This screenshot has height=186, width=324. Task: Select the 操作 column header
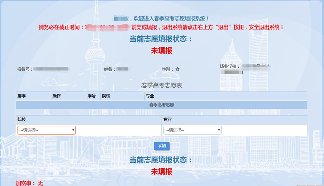pos(56,96)
